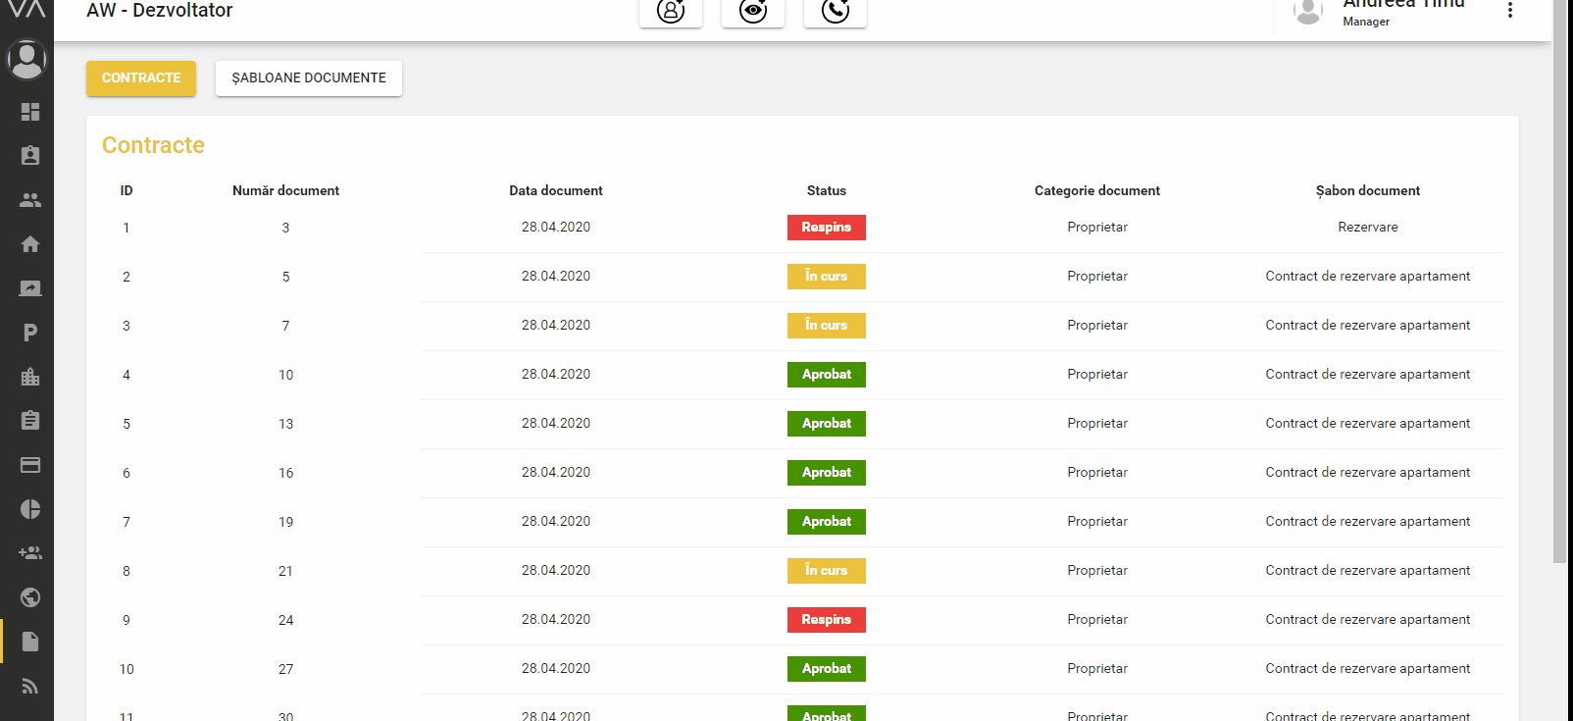Click the add viewing eye button
Viewport: 1573px width, 721px height.
[x=753, y=12]
